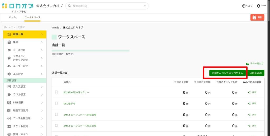This screenshot has width=270, height=136.
Task: Click the search magnifier icon
Action: tap(70, 6)
